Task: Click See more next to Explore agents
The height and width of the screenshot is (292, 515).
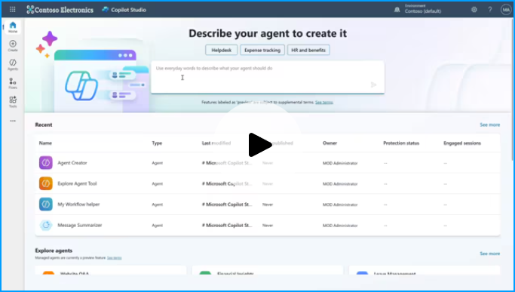Action: point(489,254)
